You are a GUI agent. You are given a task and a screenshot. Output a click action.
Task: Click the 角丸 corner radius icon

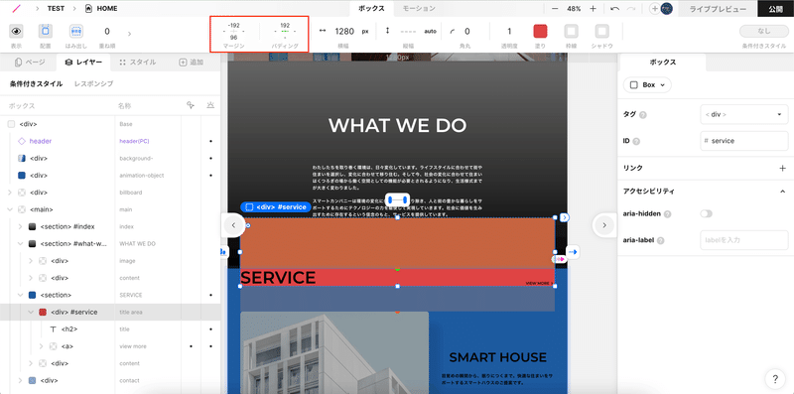pos(453,32)
